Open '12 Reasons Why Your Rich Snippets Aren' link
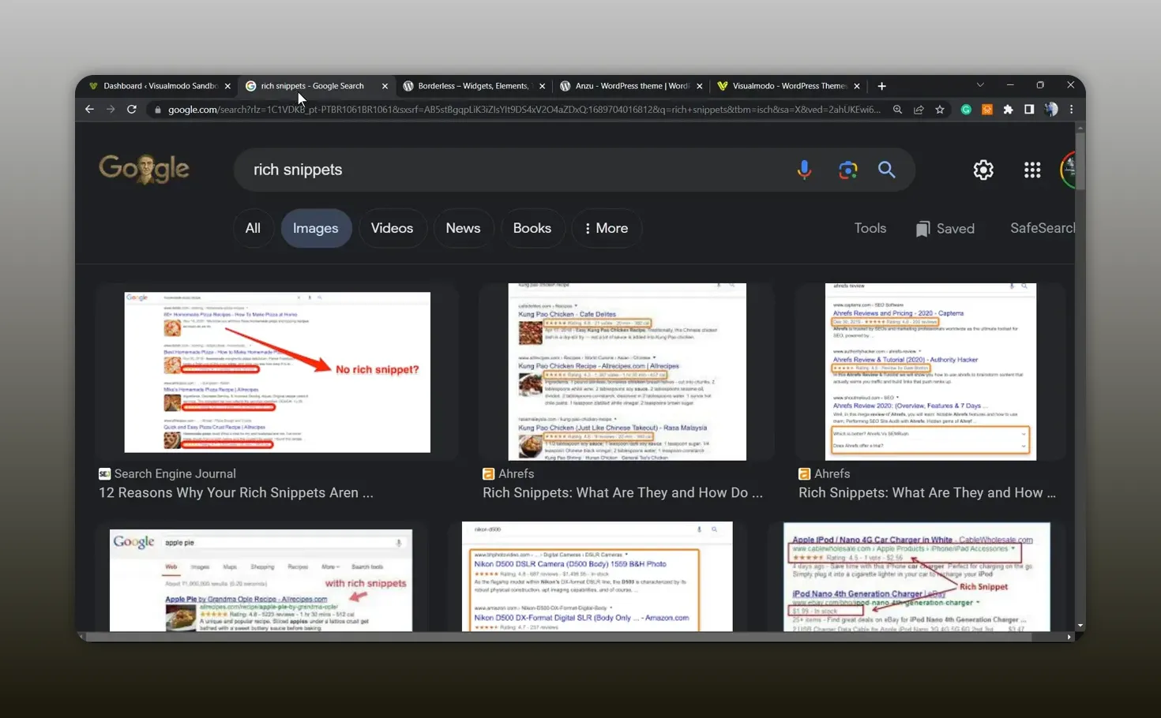The width and height of the screenshot is (1161, 718). (x=235, y=493)
